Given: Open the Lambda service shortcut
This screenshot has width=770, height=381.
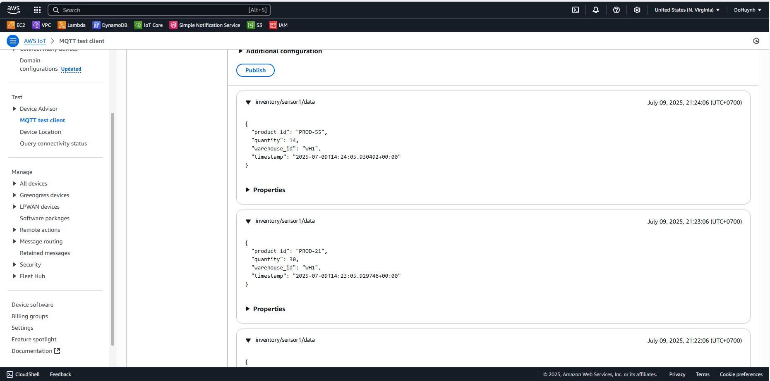Looking at the screenshot, I should click(x=72, y=25).
